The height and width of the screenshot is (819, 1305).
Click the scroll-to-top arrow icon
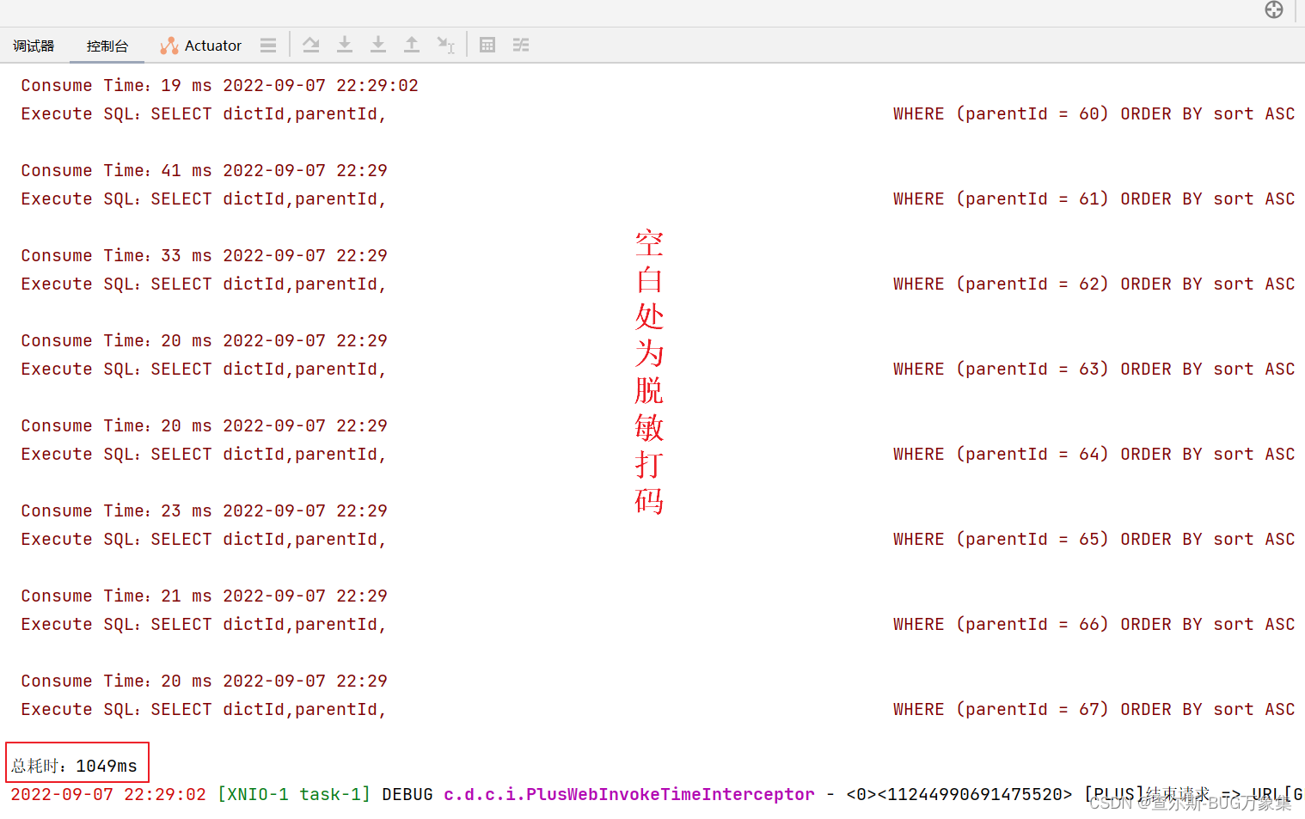point(411,45)
